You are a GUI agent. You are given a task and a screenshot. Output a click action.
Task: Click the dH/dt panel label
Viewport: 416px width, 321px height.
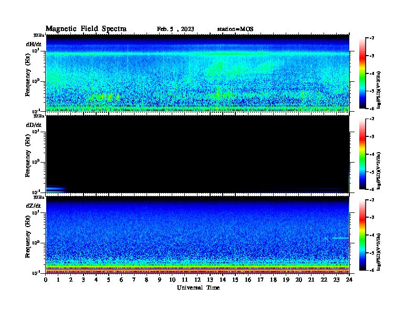click(x=34, y=44)
